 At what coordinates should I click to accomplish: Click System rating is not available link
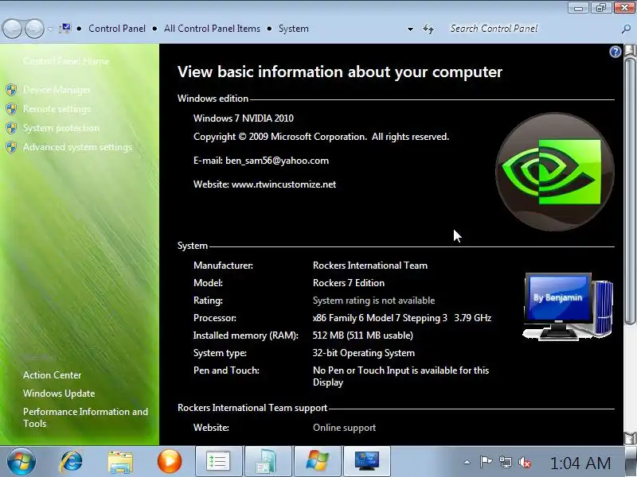tap(373, 301)
